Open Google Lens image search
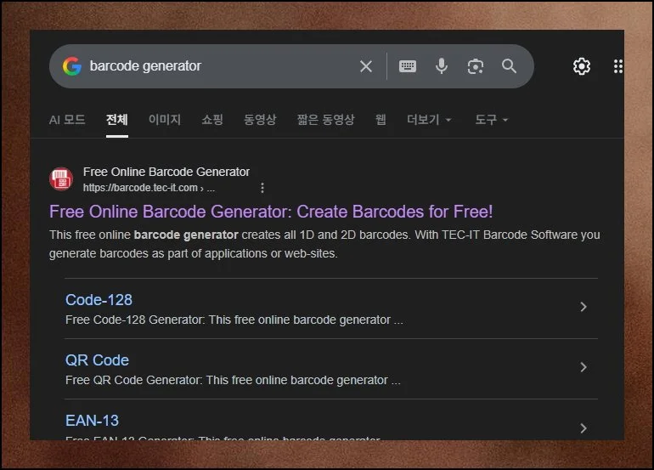 [476, 66]
